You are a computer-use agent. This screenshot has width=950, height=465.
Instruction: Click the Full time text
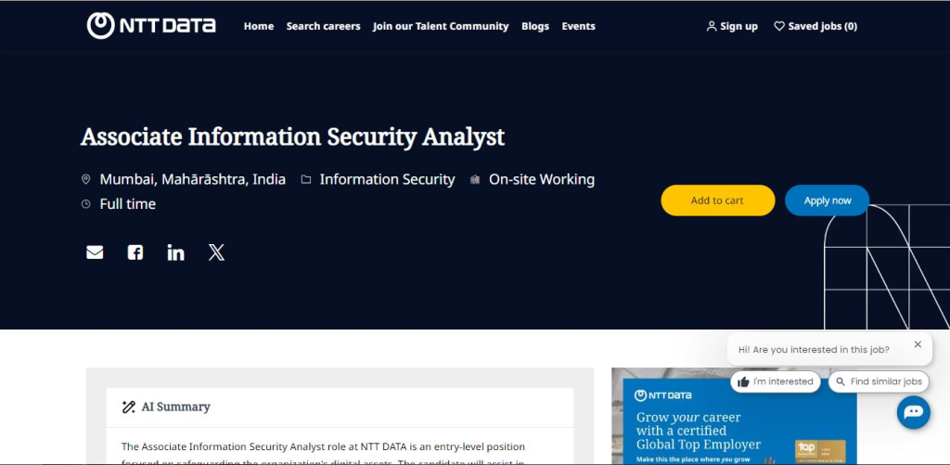coord(128,204)
